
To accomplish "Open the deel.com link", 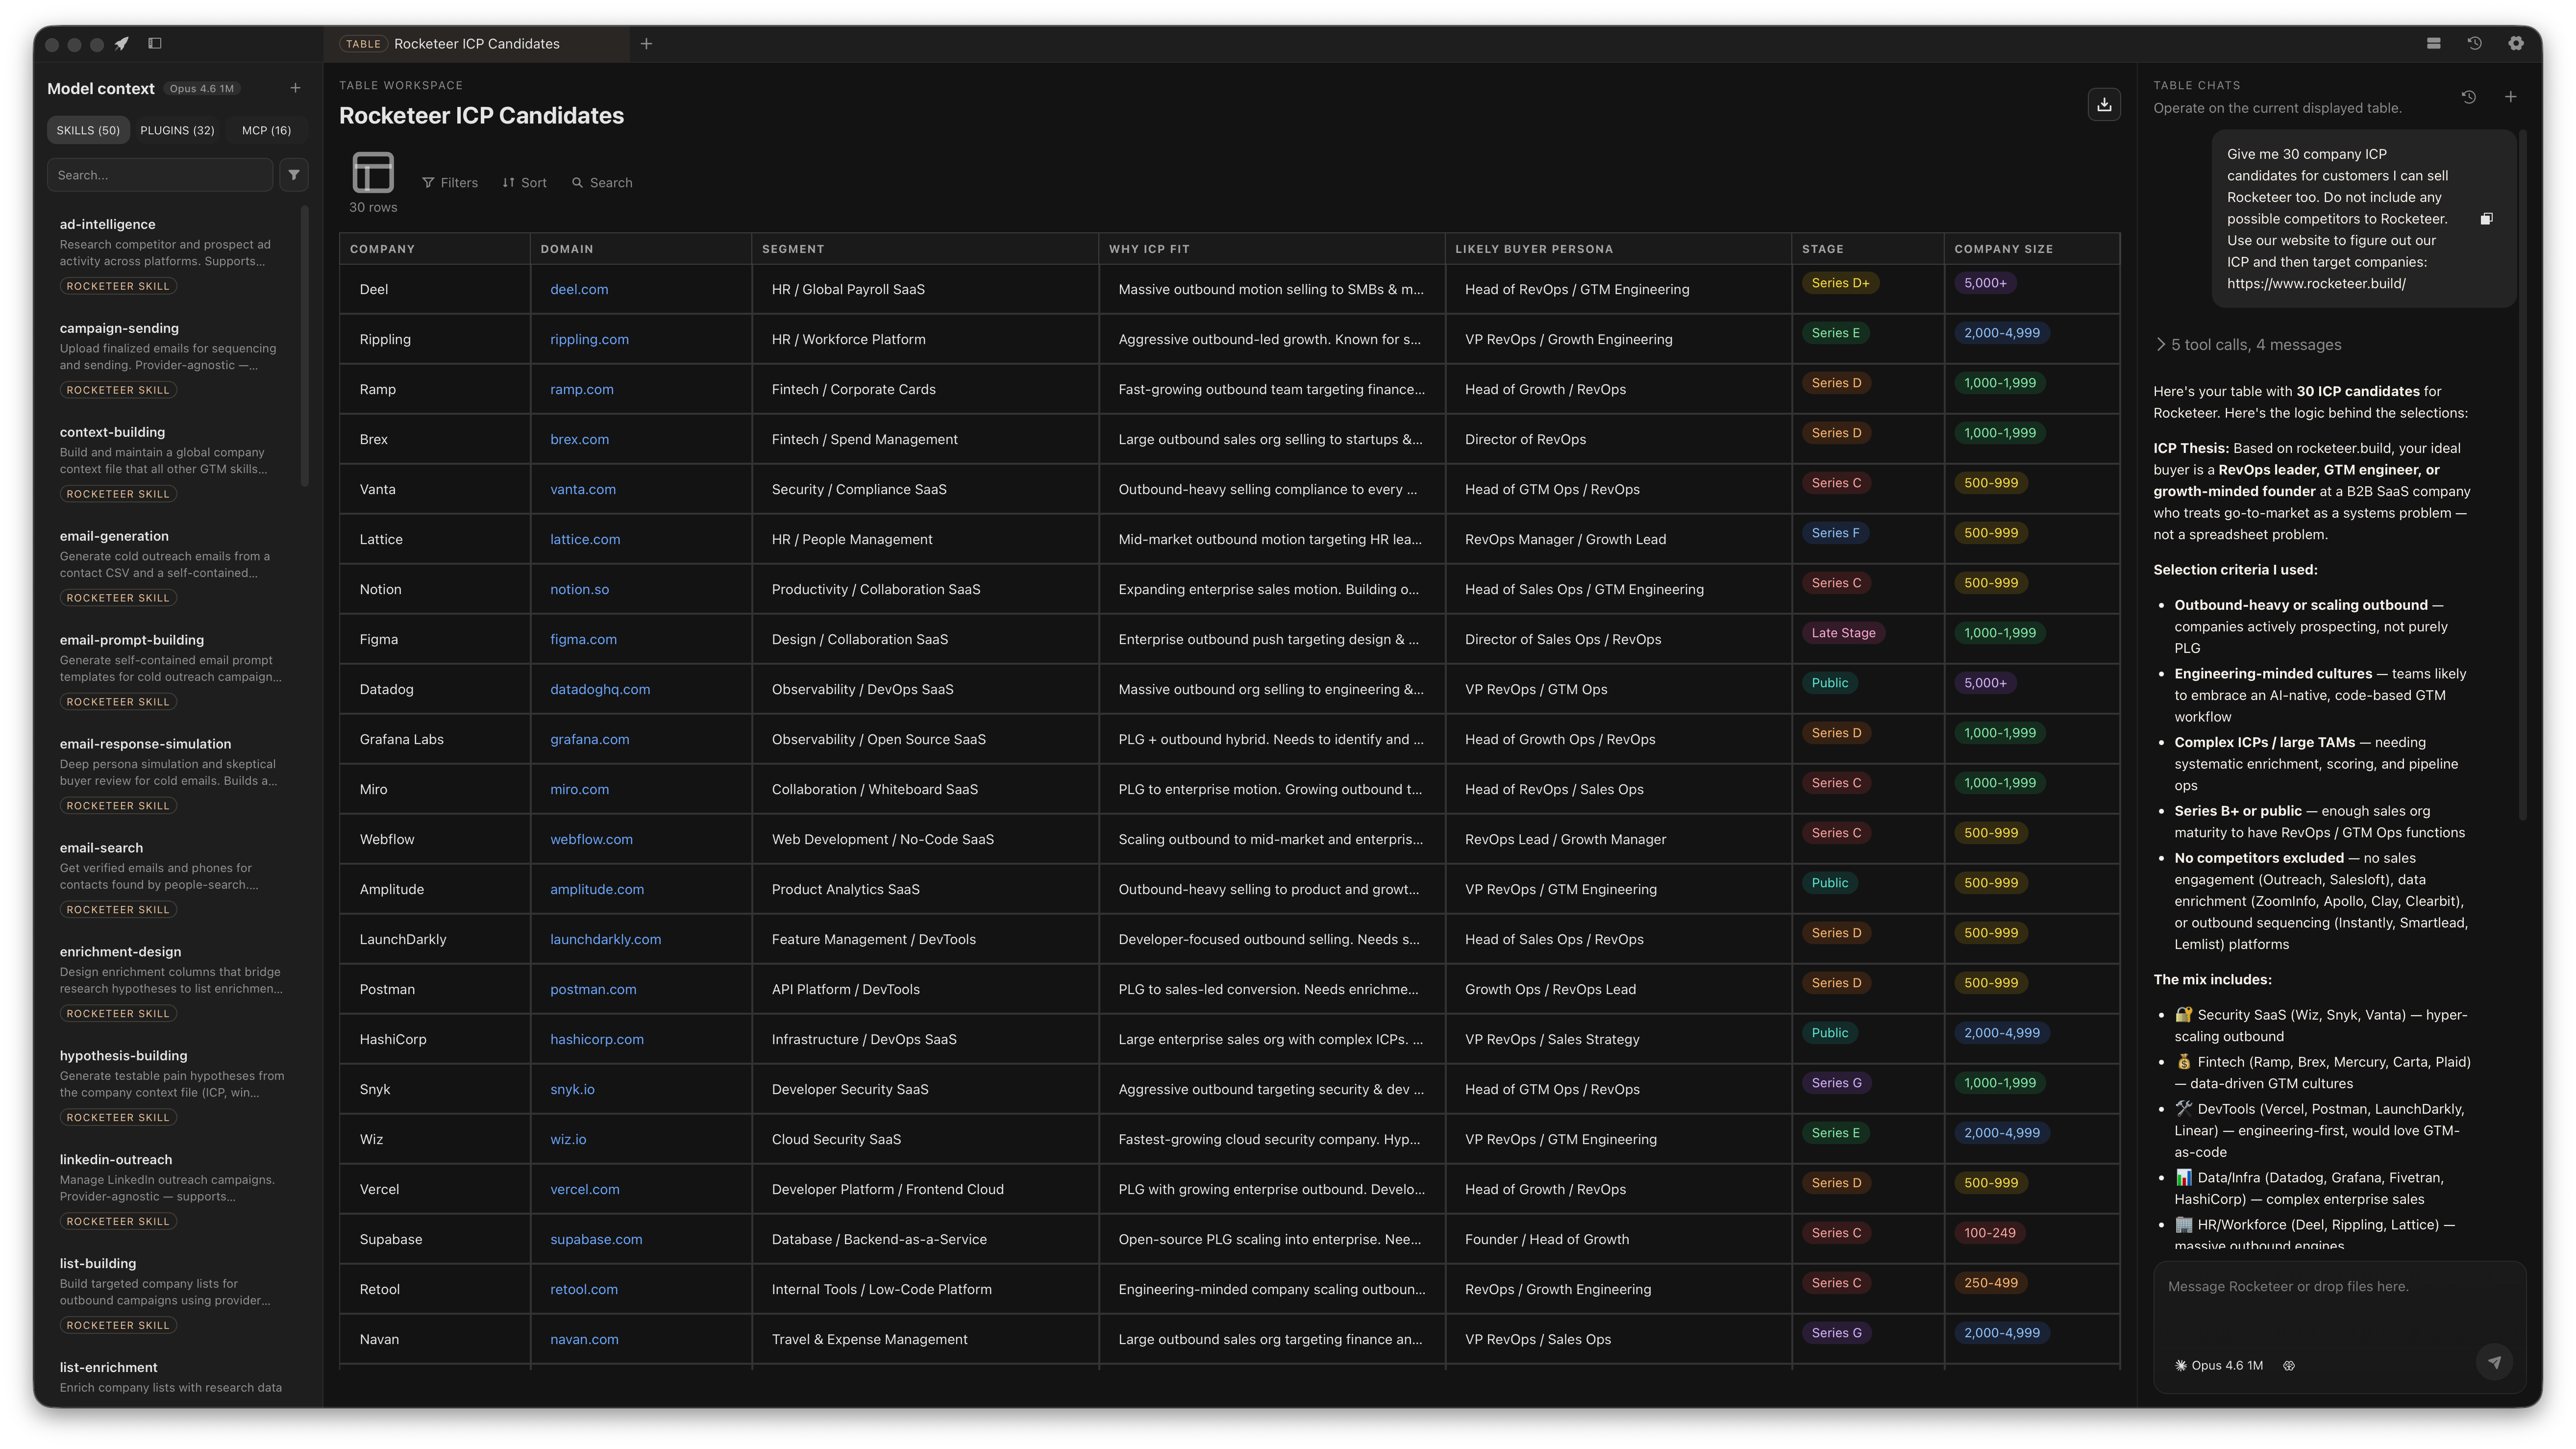I will (579, 289).
